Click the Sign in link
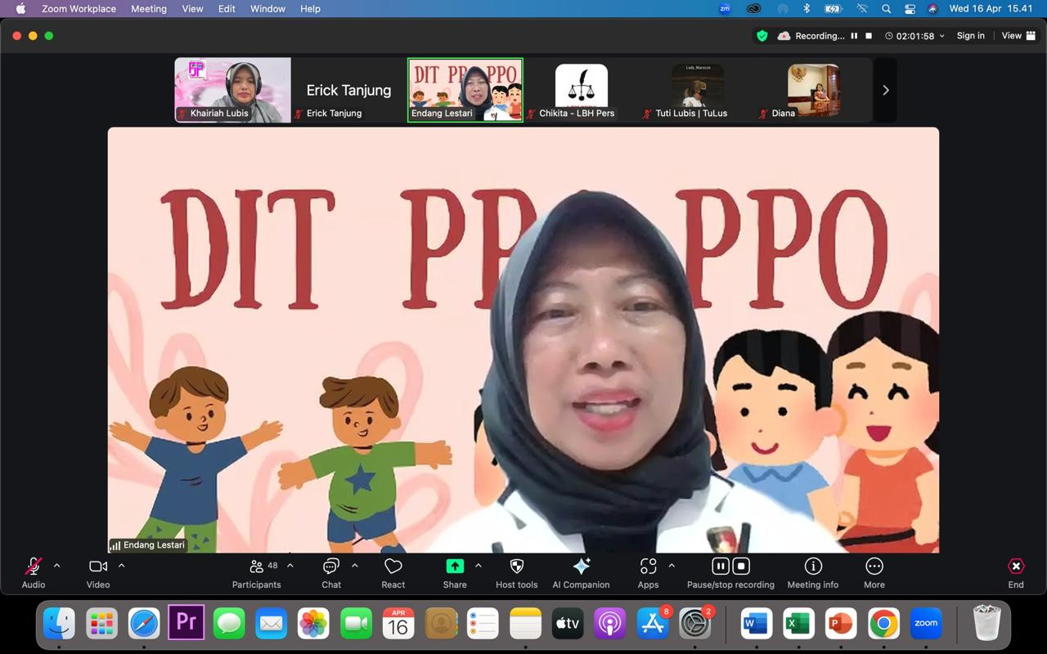The width and height of the screenshot is (1047, 654). click(x=971, y=36)
